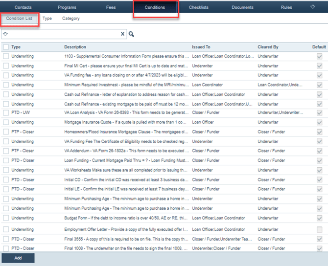Tick the select-all checkbox in the header row
The image size is (328, 266).
coord(5,47)
